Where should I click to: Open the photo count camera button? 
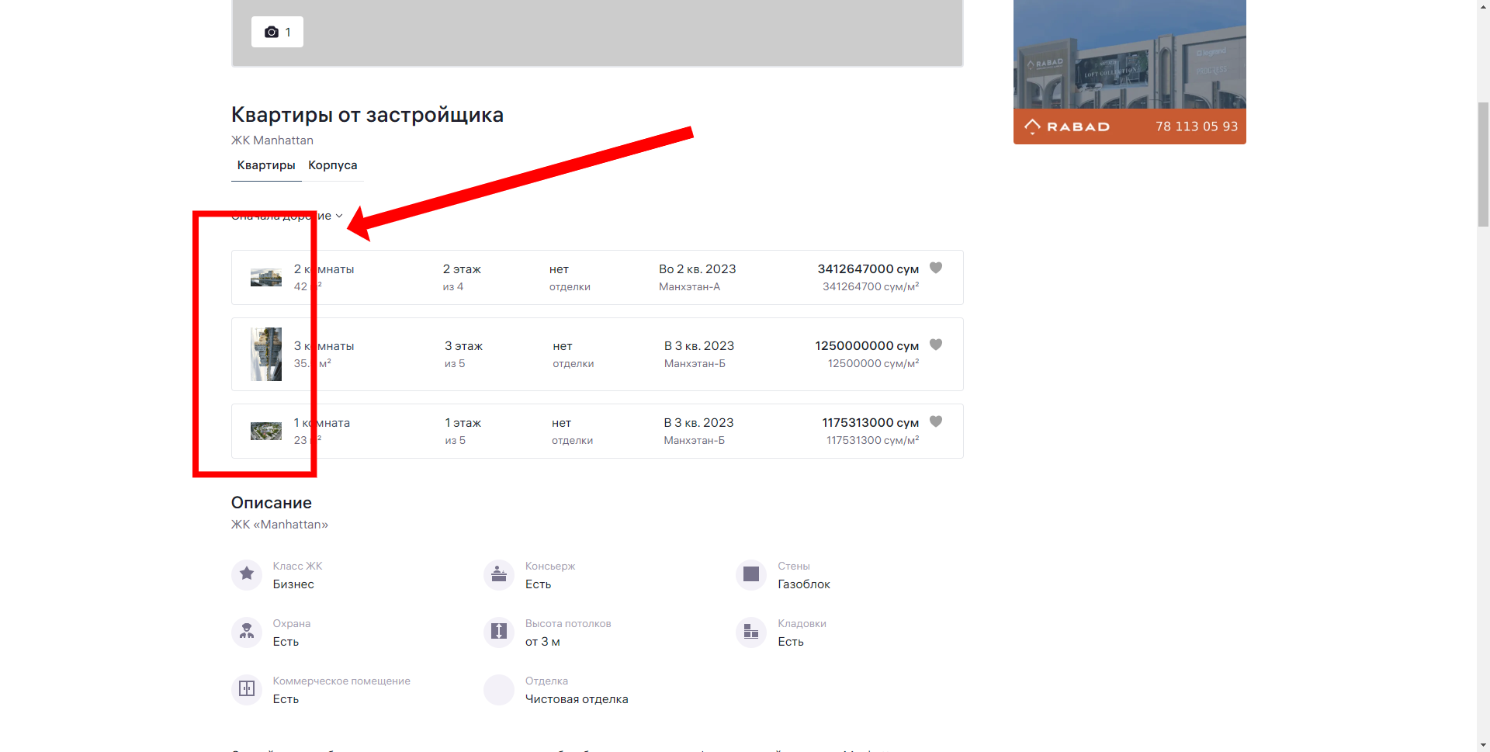(x=277, y=32)
